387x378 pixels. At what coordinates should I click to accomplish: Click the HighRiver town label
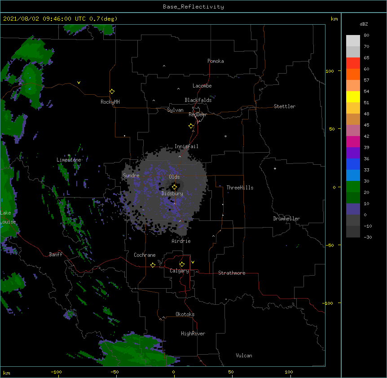pyautogui.click(x=193, y=334)
